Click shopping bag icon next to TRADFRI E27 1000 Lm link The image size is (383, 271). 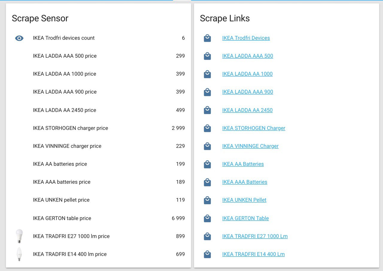(207, 236)
